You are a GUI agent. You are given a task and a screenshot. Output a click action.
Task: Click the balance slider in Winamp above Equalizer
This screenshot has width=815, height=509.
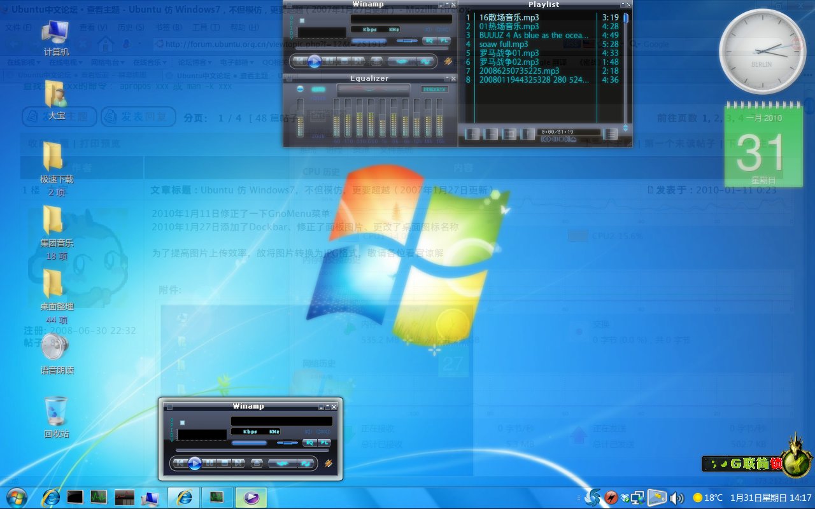(407, 41)
